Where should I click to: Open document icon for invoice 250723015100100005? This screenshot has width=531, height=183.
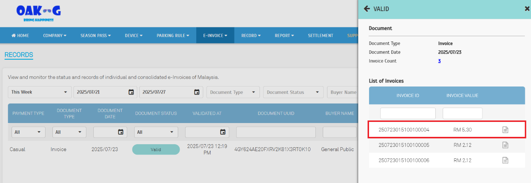[505, 145]
